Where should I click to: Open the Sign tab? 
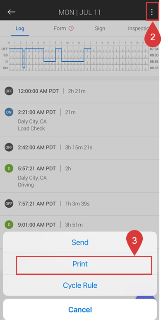[x=100, y=28]
